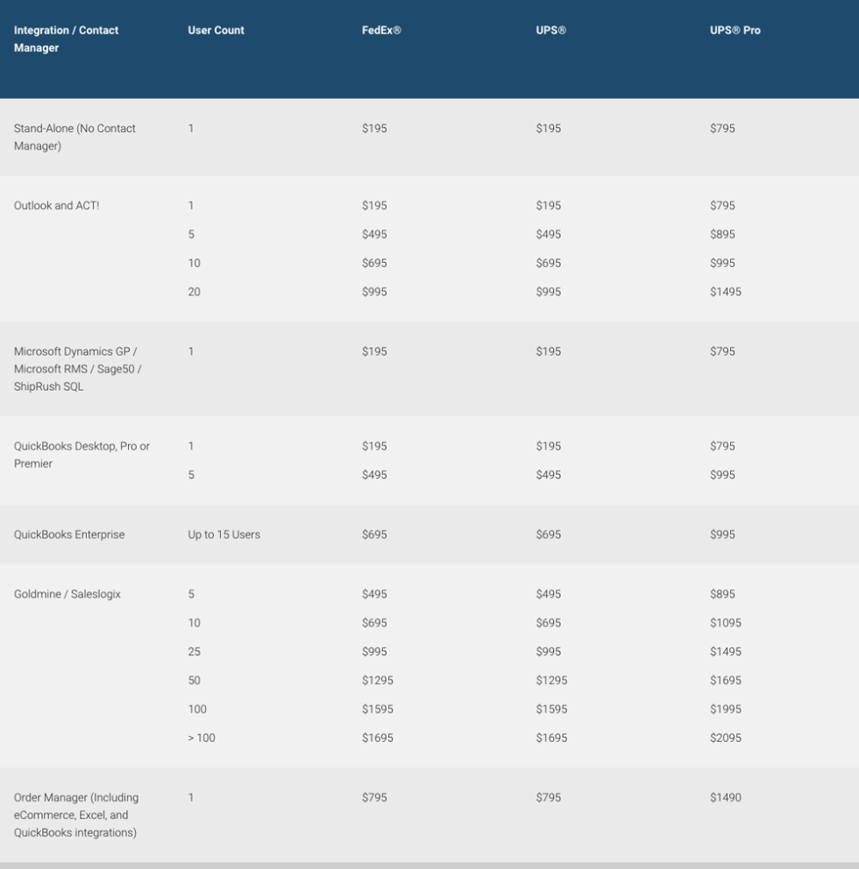This screenshot has height=869, width=859.
Task: Select the 'Goldmine / Saleslogix' row label
Action: [x=67, y=594]
